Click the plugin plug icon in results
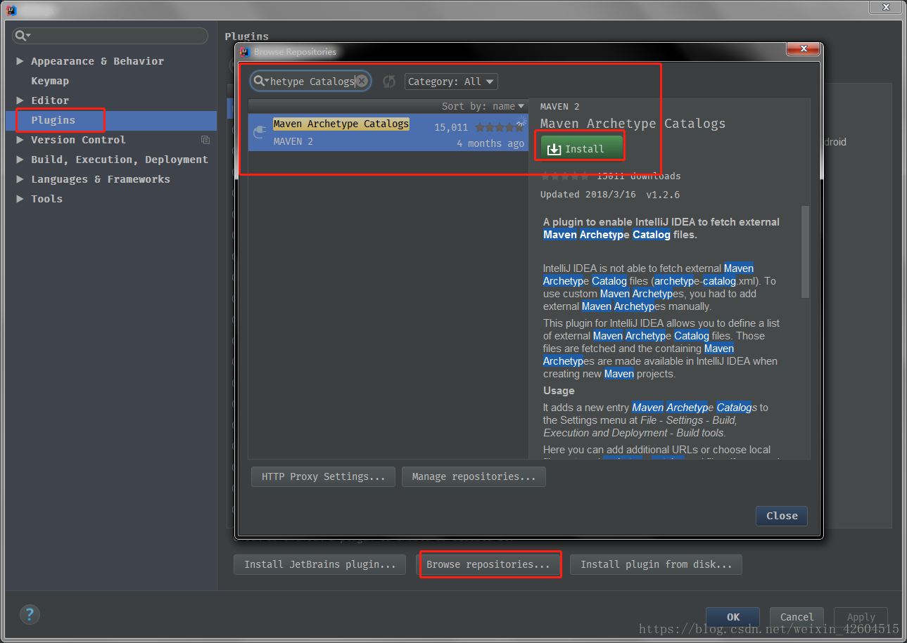 tap(260, 131)
